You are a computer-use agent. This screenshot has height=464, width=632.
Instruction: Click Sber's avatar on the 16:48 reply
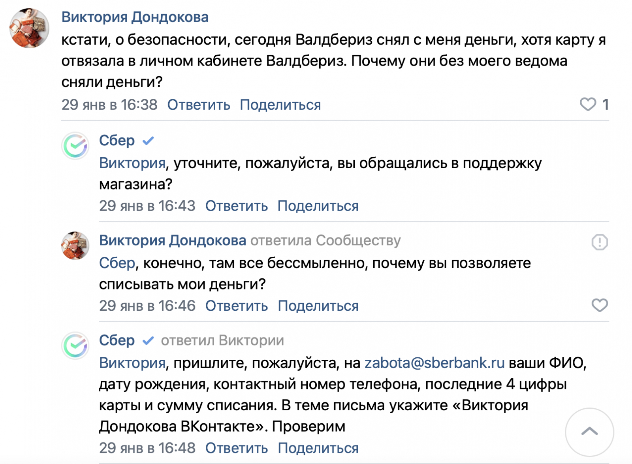75,346
